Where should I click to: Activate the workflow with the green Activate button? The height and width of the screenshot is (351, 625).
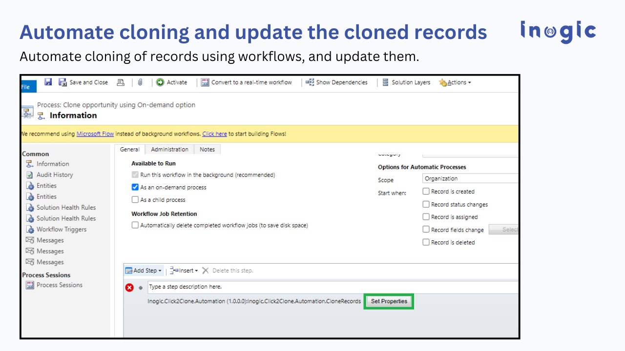click(x=171, y=82)
